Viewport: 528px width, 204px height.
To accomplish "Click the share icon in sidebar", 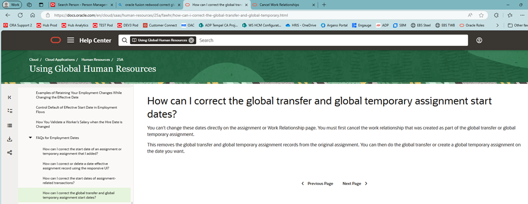I will click(9, 153).
